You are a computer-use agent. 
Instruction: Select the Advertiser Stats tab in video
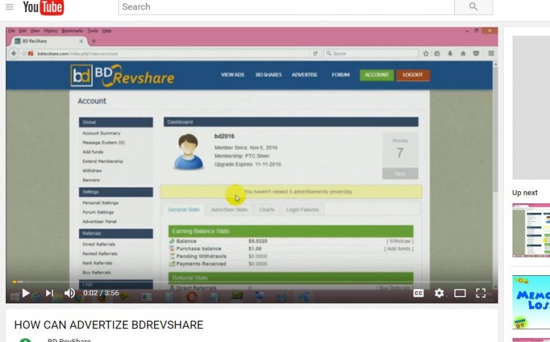[229, 210]
